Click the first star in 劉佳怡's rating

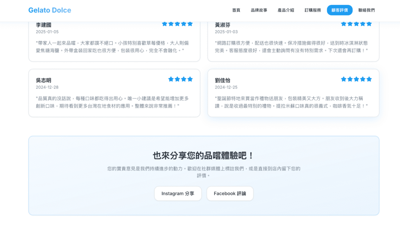344,79
